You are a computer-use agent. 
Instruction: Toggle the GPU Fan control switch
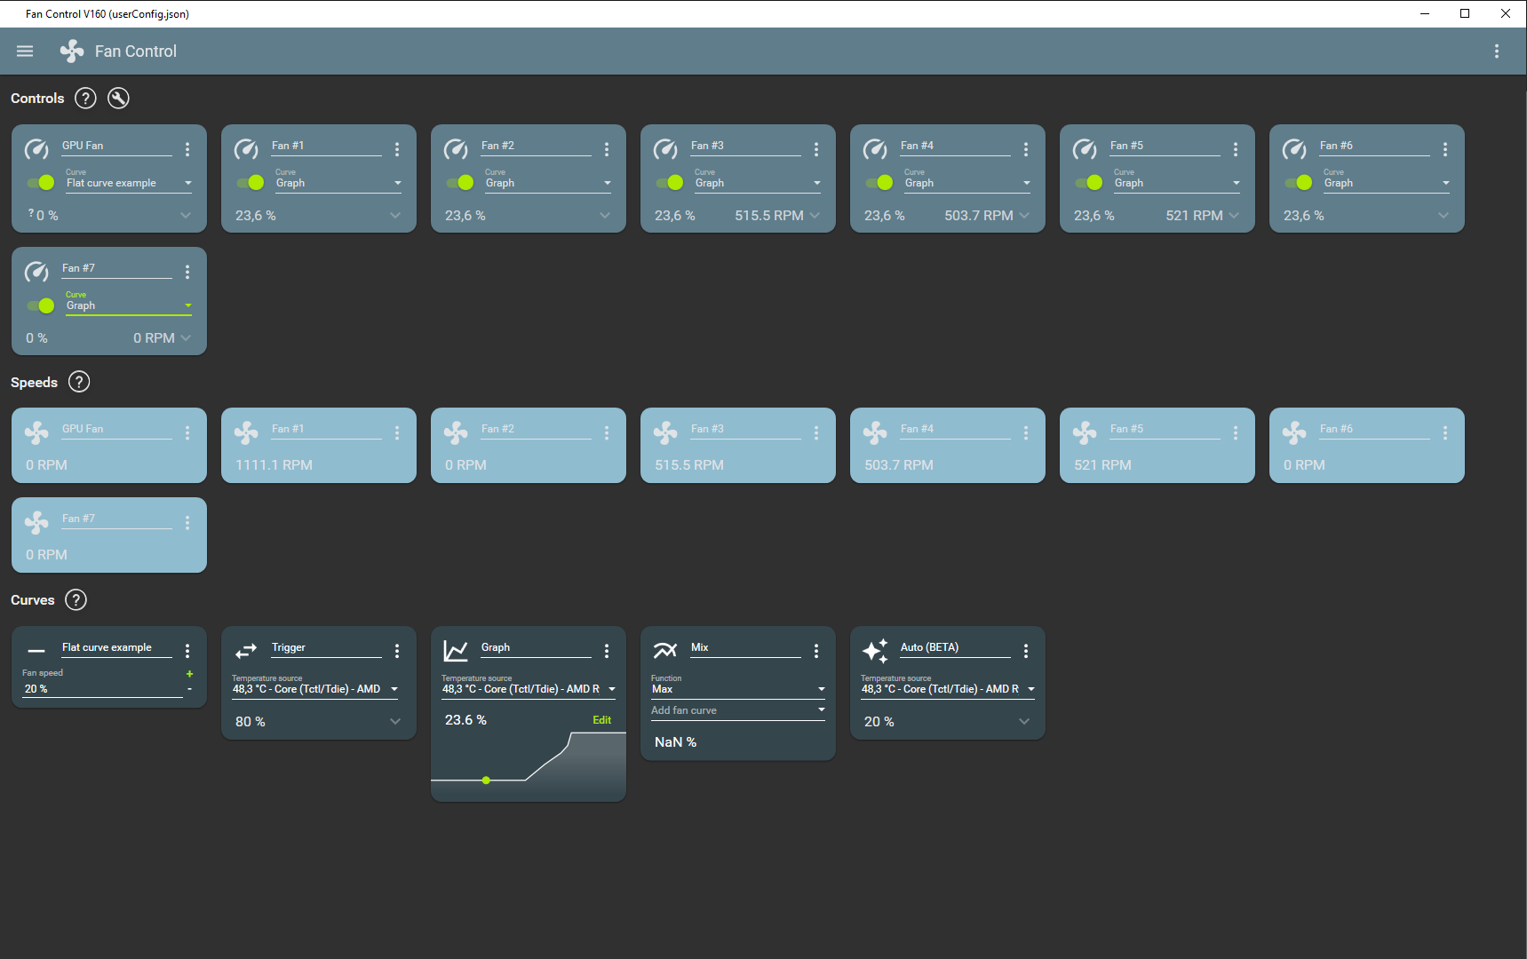pyautogui.click(x=41, y=182)
